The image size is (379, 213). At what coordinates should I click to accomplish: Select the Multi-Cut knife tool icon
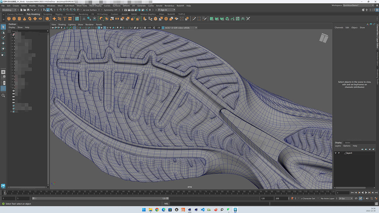click(x=194, y=19)
